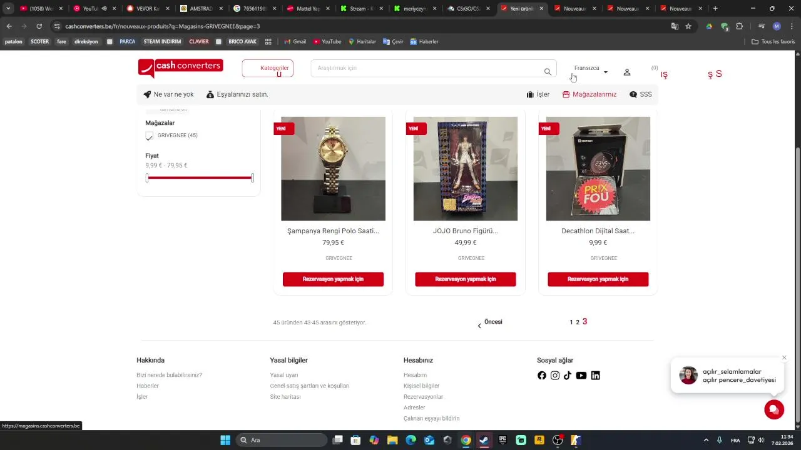Open Haritalar bookmark
This screenshot has width=801, height=450.
pyautogui.click(x=362, y=42)
